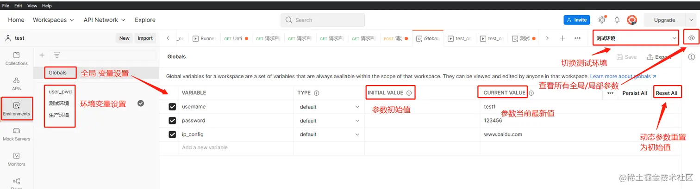Click the Save button
The width and height of the screenshot is (700, 189).
click(x=627, y=57)
